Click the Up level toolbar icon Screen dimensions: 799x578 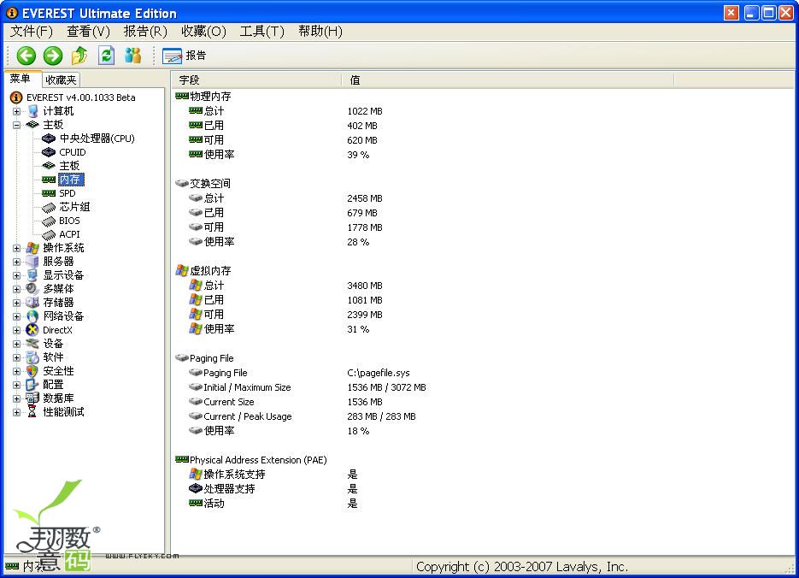point(79,55)
